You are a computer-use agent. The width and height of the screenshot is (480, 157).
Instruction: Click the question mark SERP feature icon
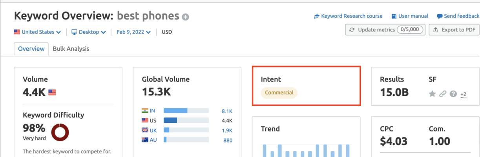point(453,94)
